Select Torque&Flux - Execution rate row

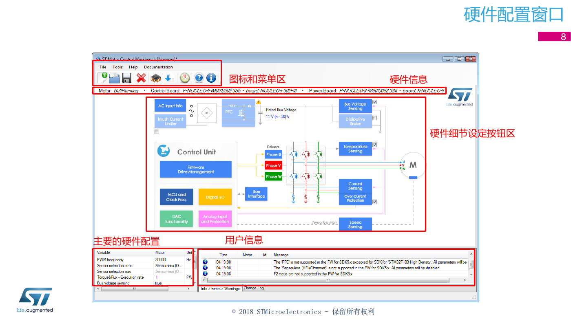coord(144,277)
